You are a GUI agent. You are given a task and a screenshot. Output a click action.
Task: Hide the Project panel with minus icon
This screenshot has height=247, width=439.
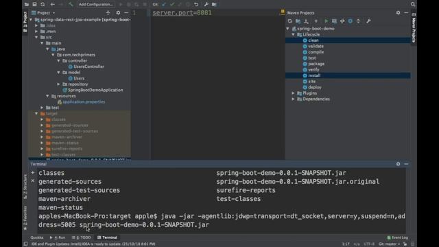click(x=126, y=13)
